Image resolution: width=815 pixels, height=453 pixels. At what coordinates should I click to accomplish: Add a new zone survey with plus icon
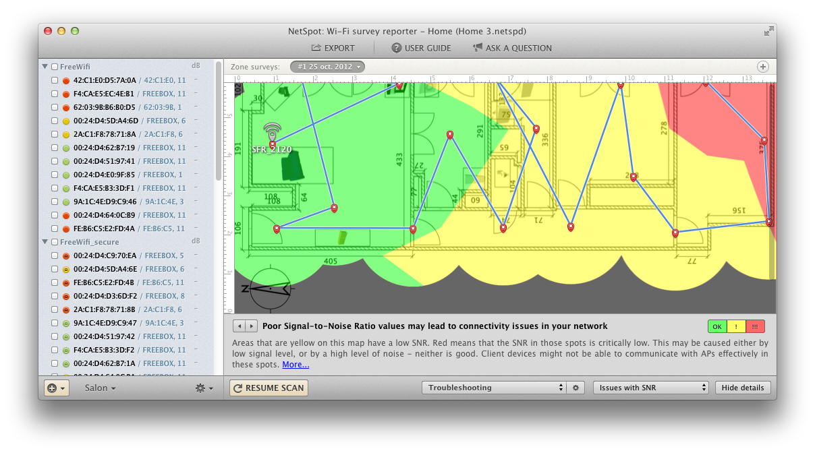pyautogui.click(x=763, y=67)
